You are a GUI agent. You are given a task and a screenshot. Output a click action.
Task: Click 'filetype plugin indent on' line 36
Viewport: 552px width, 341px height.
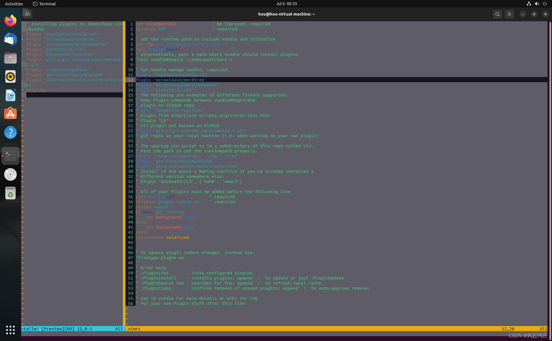click(x=167, y=202)
